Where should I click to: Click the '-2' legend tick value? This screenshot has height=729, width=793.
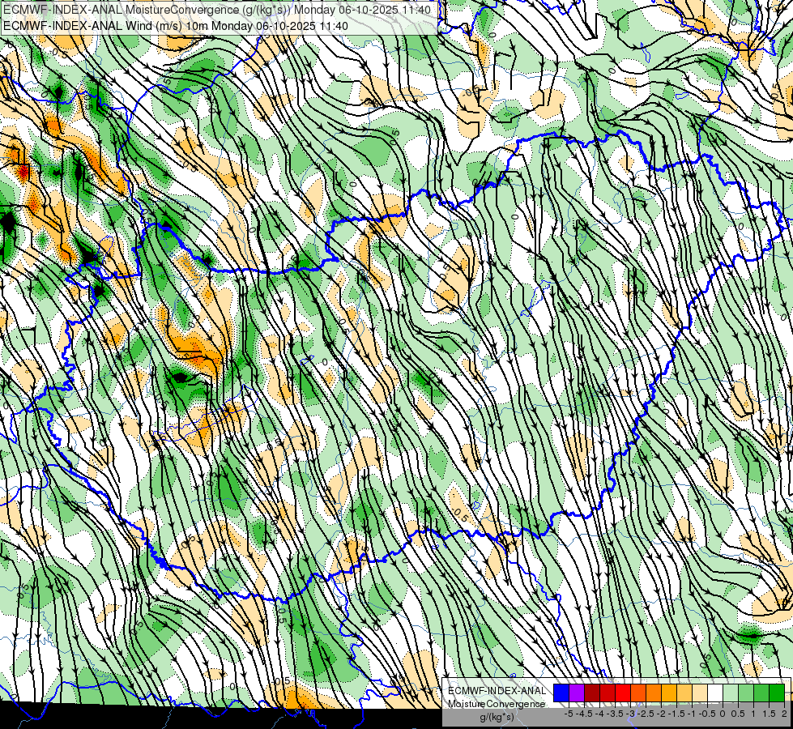(x=662, y=714)
